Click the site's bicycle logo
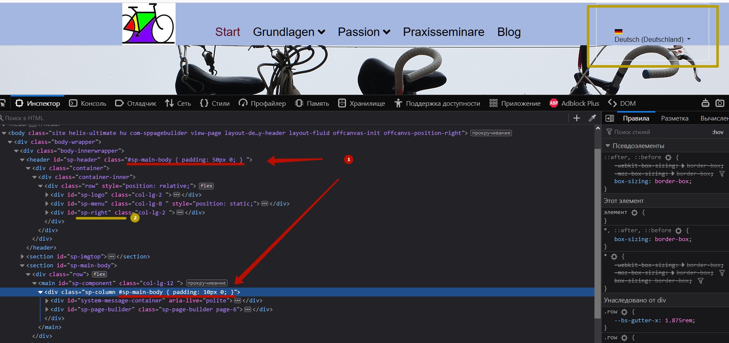The image size is (729, 343). point(149,24)
